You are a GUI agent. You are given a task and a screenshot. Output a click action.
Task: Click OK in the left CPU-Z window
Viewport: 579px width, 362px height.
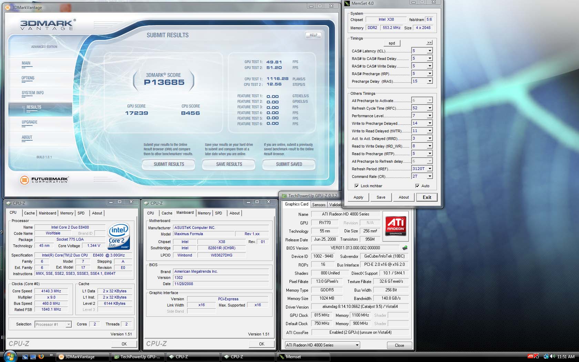pyautogui.click(x=124, y=344)
